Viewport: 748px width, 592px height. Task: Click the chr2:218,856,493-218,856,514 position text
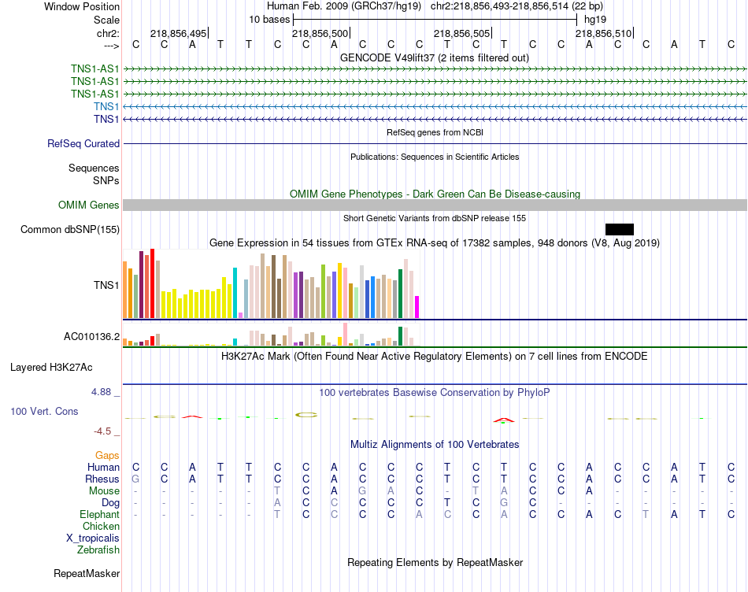[x=517, y=6]
